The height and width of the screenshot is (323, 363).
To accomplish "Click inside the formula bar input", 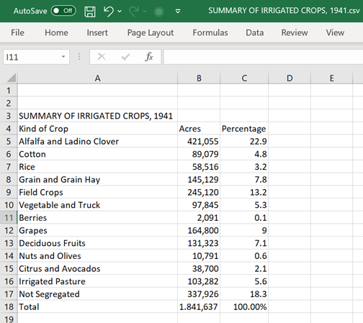I will pos(263,57).
